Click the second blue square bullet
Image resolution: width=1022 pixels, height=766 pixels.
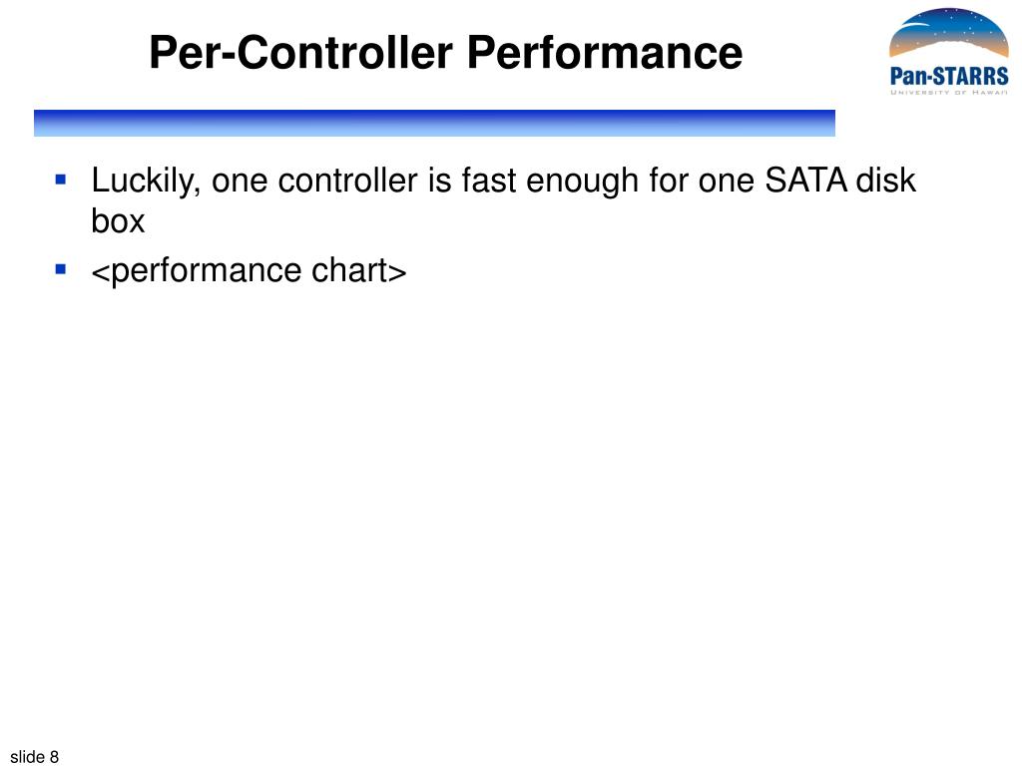click(61, 269)
